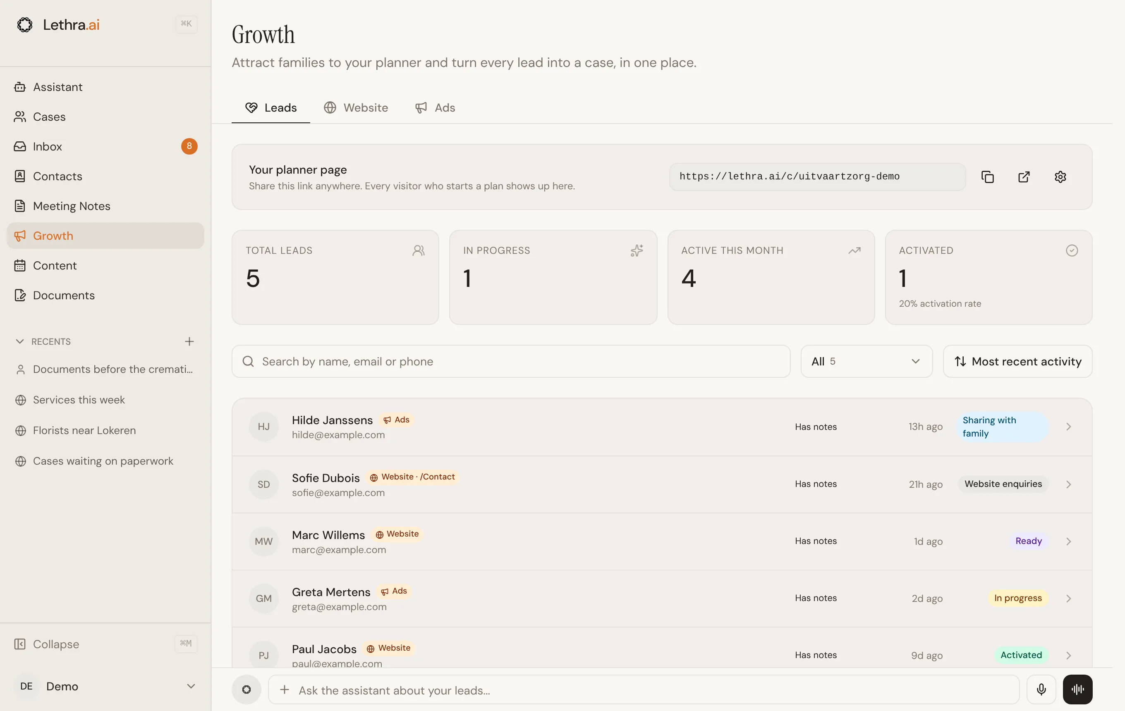The image size is (1125, 711).
Task: Select Growth in sidebar
Action: coord(105,236)
